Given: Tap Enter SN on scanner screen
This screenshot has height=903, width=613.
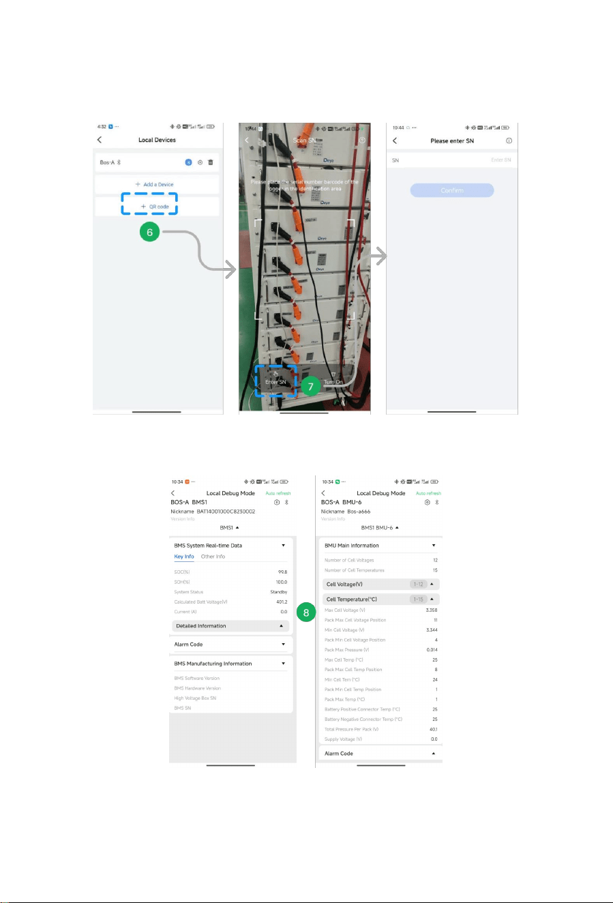Looking at the screenshot, I should 275,378.
